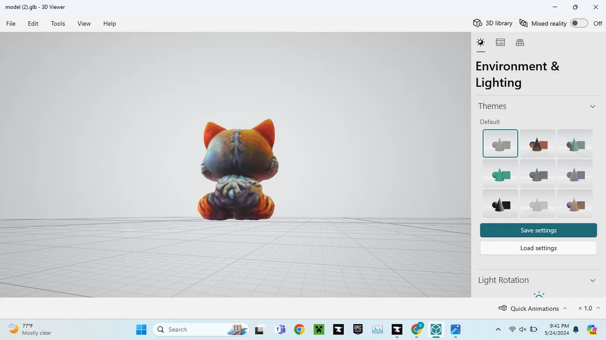Click the light rotation sun control
The image size is (606, 340).
point(539,294)
